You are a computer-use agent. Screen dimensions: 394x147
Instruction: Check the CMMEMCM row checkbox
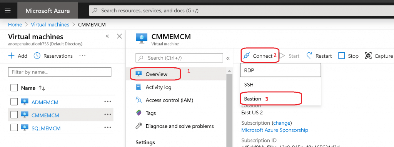(x=14, y=115)
